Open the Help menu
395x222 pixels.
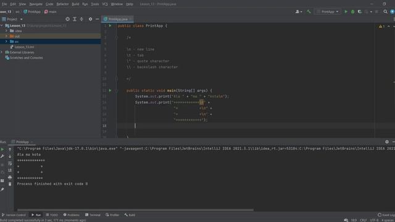(130, 4)
